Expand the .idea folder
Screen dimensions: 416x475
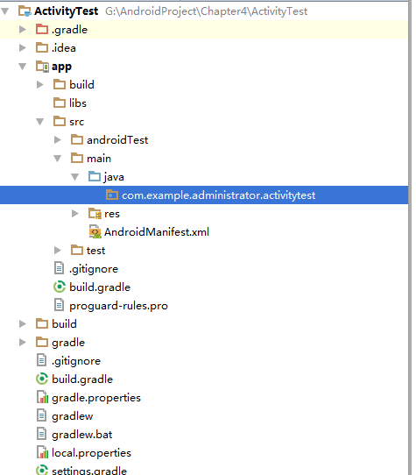(23, 48)
